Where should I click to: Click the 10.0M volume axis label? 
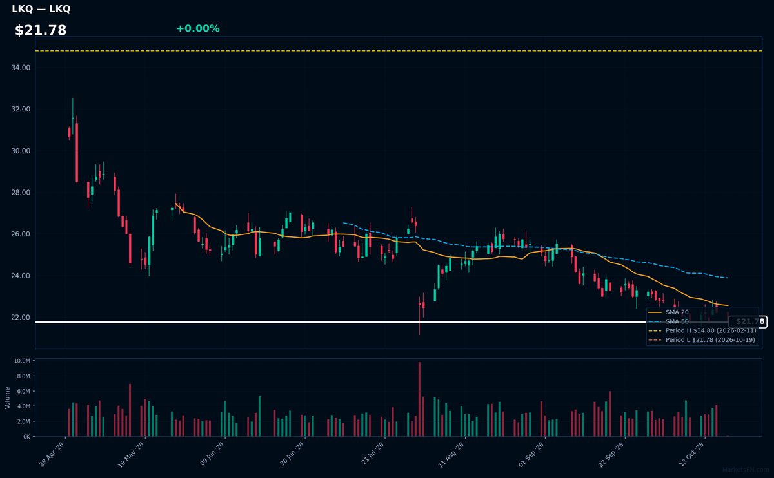tap(22, 361)
